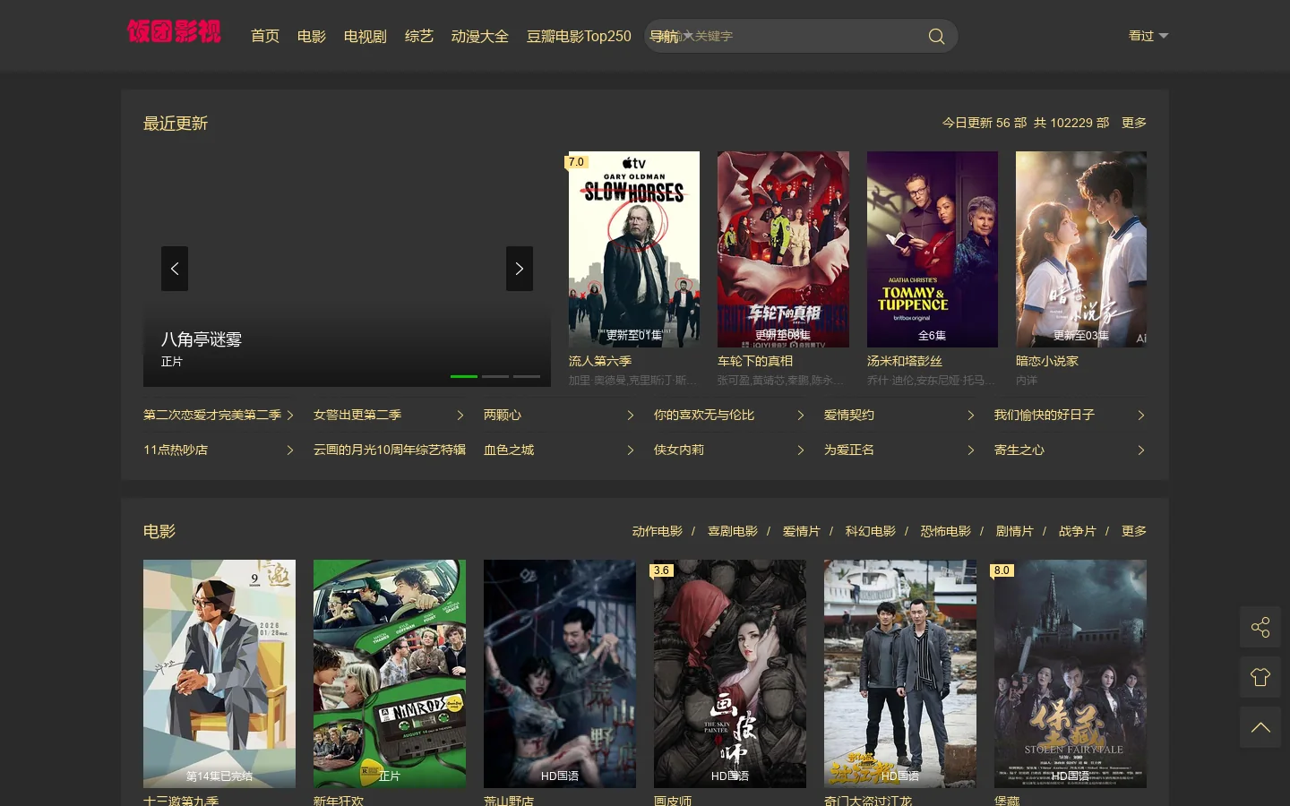Select third carousel indicator bar
The image size is (1290, 806).
click(527, 376)
